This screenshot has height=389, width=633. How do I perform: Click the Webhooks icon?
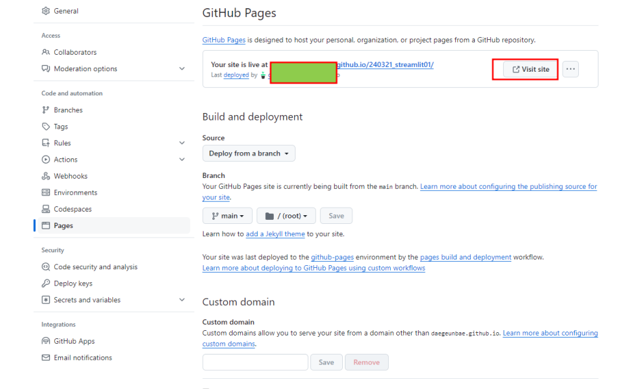(x=45, y=176)
